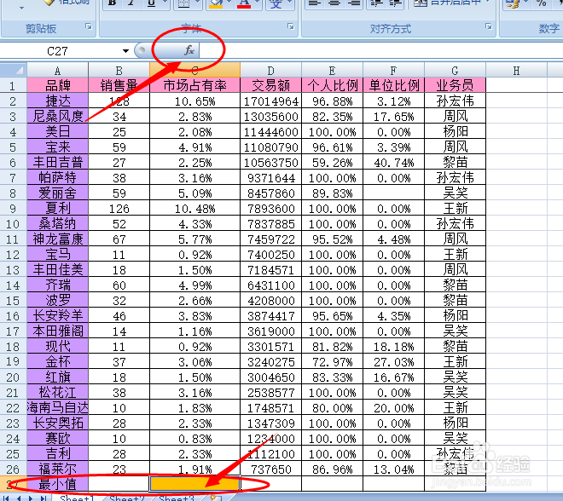Open the 对齐方式 alignment dialog launcher
This screenshot has width=563, height=501.
pos(488,26)
